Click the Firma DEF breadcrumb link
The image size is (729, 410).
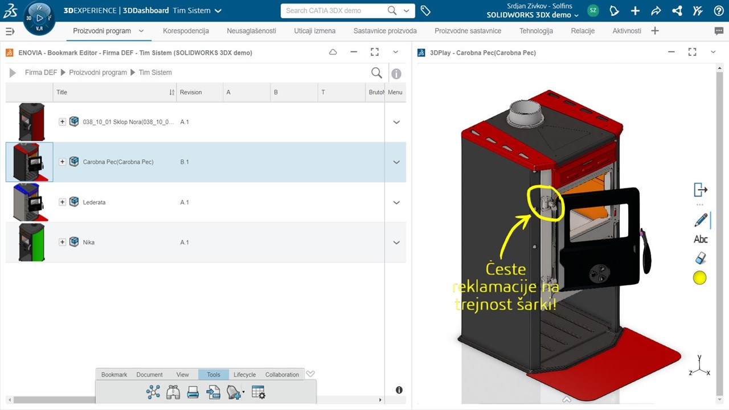tap(41, 72)
